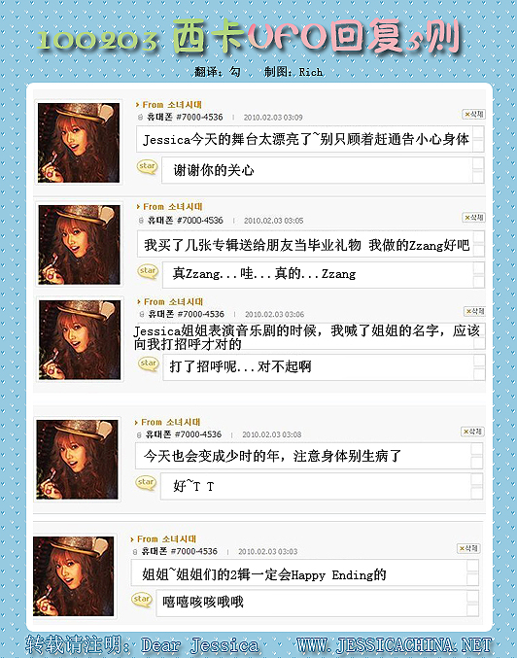Click the delete button on the 03:06 message

474,311
